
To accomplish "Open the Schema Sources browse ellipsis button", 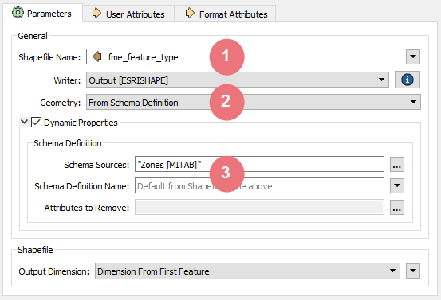I will [x=397, y=165].
